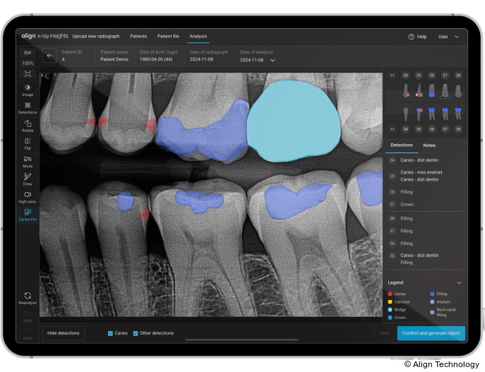Click the yellow Calculus legend swatch
Viewport: 485px width, 372px height.
tap(390, 302)
